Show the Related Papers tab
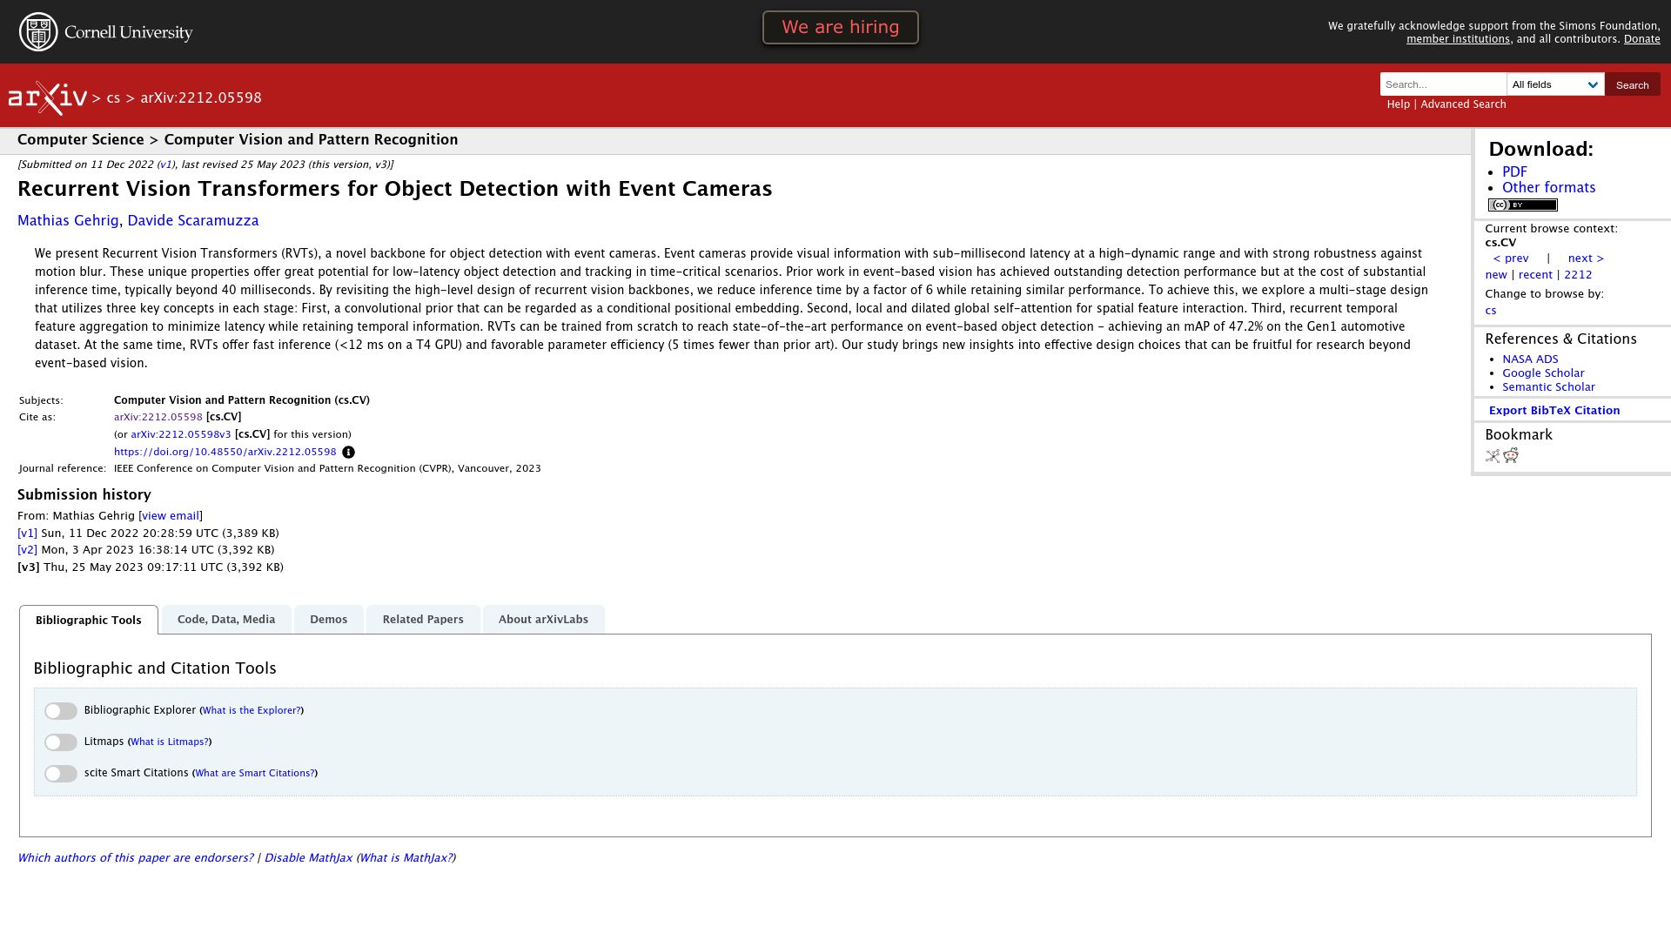 tap(423, 620)
